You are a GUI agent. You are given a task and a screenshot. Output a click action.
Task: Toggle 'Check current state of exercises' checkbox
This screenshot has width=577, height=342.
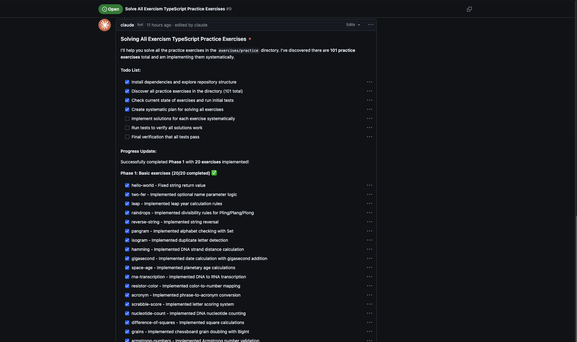click(127, 100)
